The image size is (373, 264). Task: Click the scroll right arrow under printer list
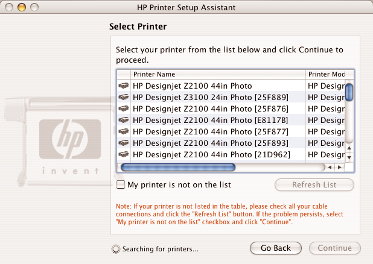(339, 168)
